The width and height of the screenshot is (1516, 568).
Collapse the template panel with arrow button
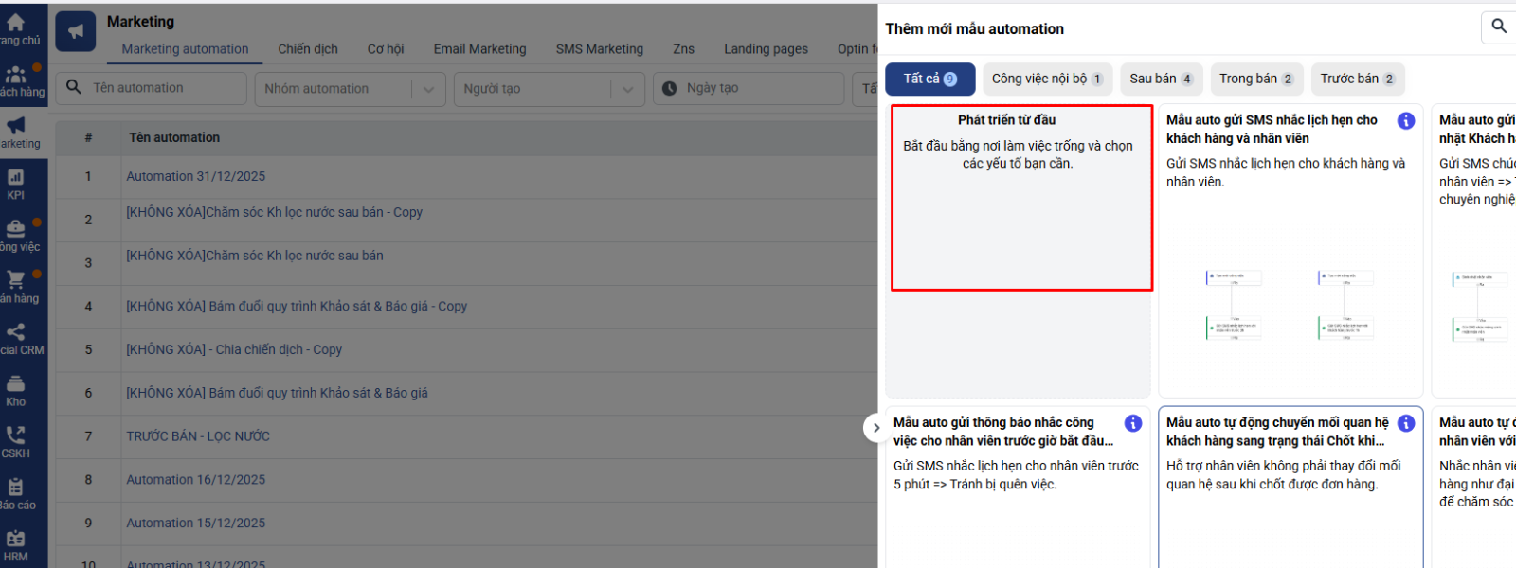tap(876, 428)
